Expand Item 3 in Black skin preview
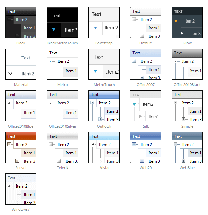 tap(17, 36)
